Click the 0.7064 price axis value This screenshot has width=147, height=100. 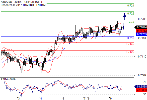tap(142, 75)
